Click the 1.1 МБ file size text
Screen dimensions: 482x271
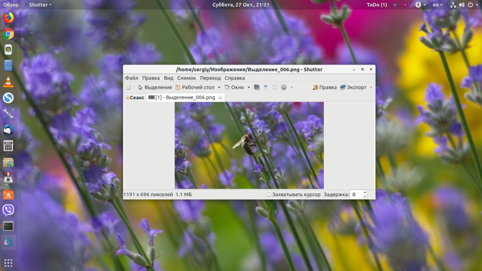pyautogui.click(x=184, y=194)
